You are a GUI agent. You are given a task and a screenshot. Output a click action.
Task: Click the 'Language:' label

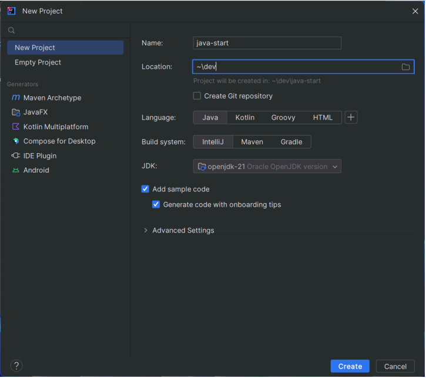(x=159, y=117)
